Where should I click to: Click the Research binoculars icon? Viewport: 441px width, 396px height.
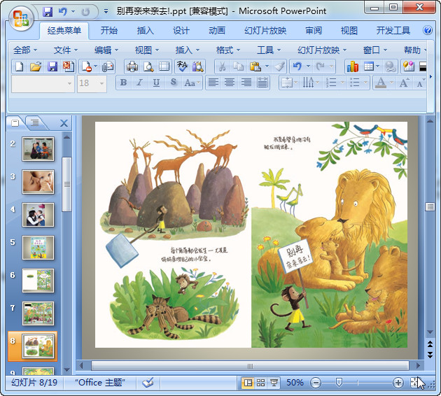point(197,66)
